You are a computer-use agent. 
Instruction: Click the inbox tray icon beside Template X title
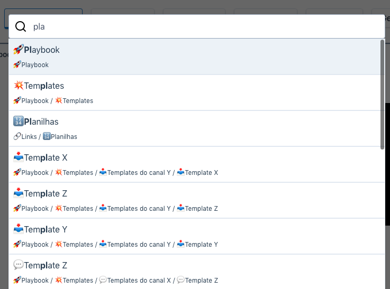[19, 157]
